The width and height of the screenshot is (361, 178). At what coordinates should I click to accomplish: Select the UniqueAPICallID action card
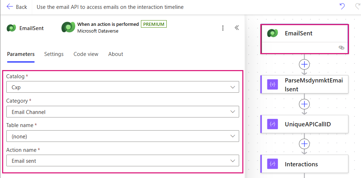click(x=304, y=124)
